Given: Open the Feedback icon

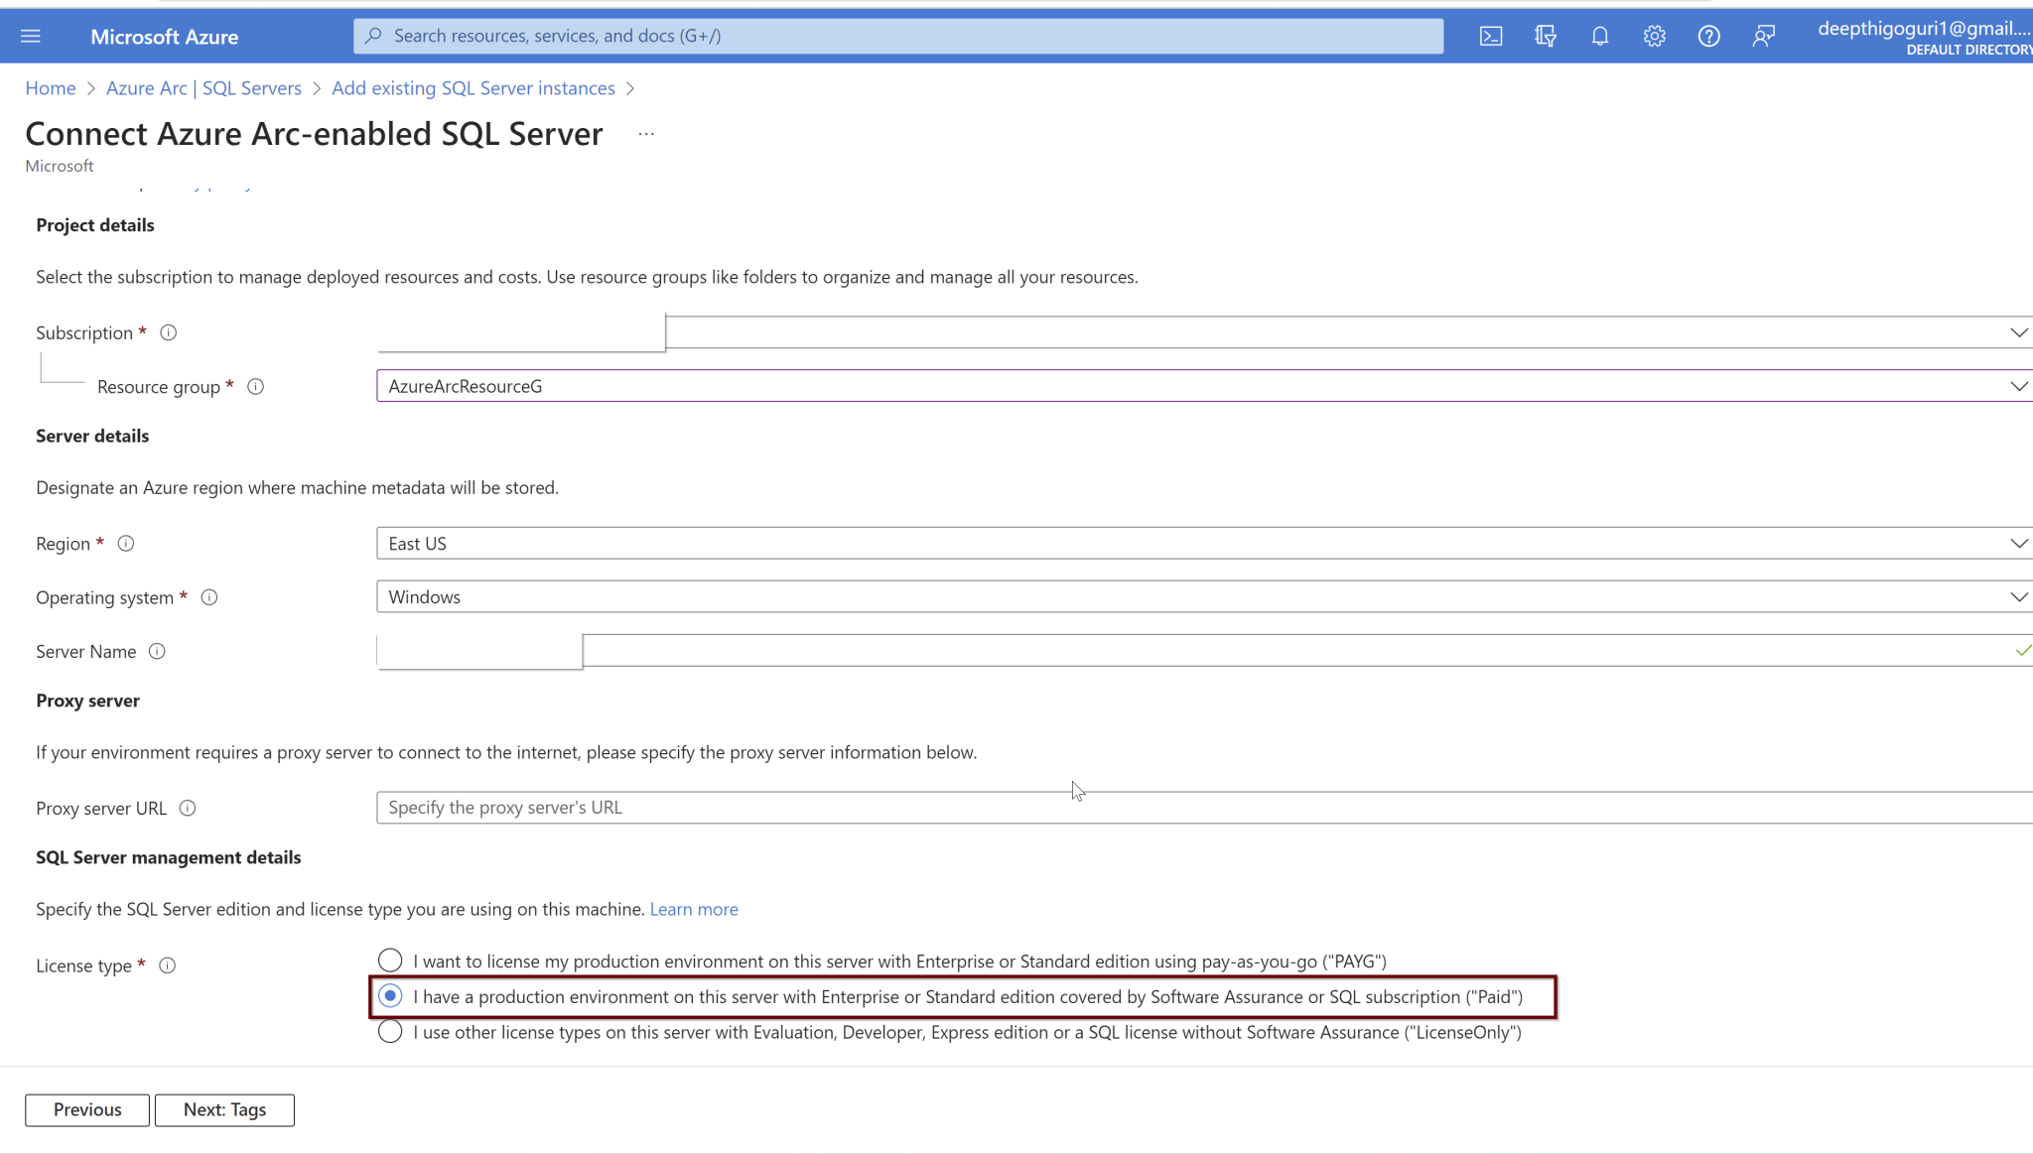Looking at the screenshot, I should click(x=1763, y=37).
